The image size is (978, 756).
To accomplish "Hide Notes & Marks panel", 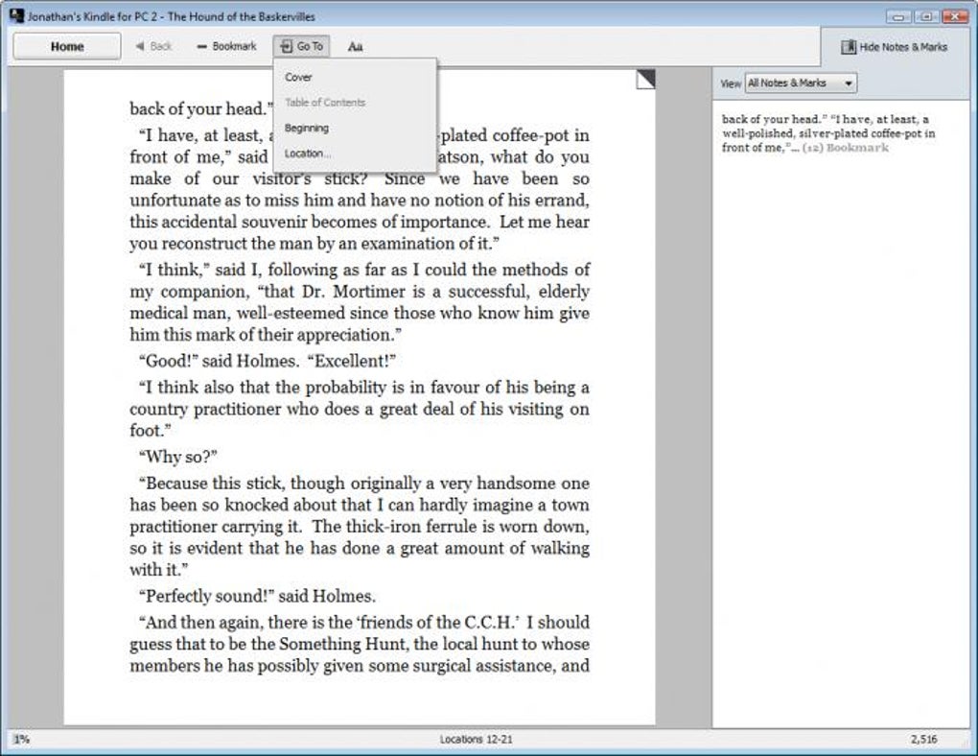I will (x=894, y=47).
